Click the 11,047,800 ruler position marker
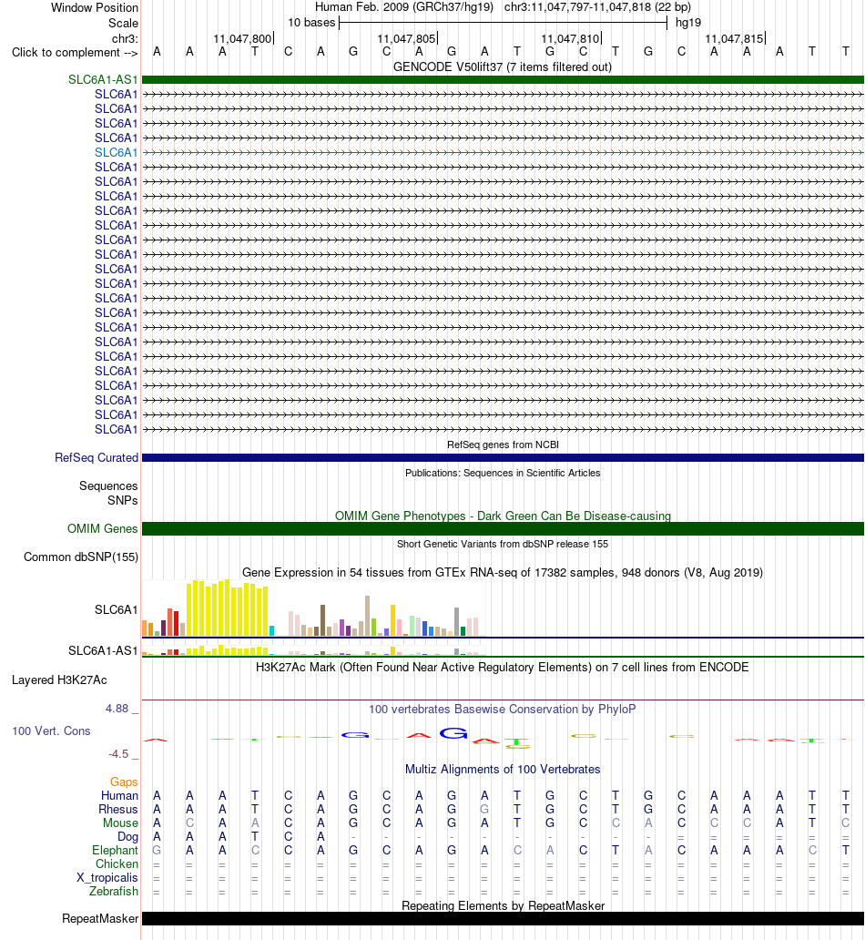Screen dimensions: 865x940 [x=243, y=39]
